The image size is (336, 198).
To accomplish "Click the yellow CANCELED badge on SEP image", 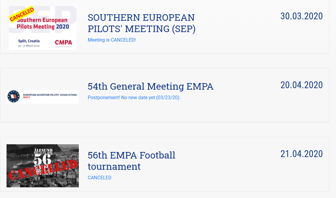I will [x=22, y=14].
